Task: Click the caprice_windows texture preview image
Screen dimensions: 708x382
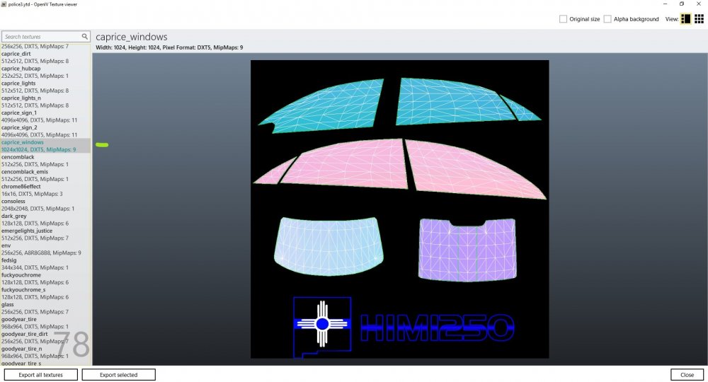Action: [x=399, y=209]
